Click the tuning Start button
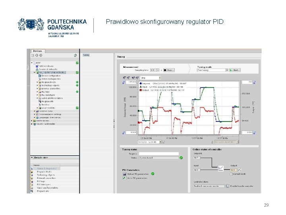The height and width of the screenshot is (215, 286). (235, 70)
